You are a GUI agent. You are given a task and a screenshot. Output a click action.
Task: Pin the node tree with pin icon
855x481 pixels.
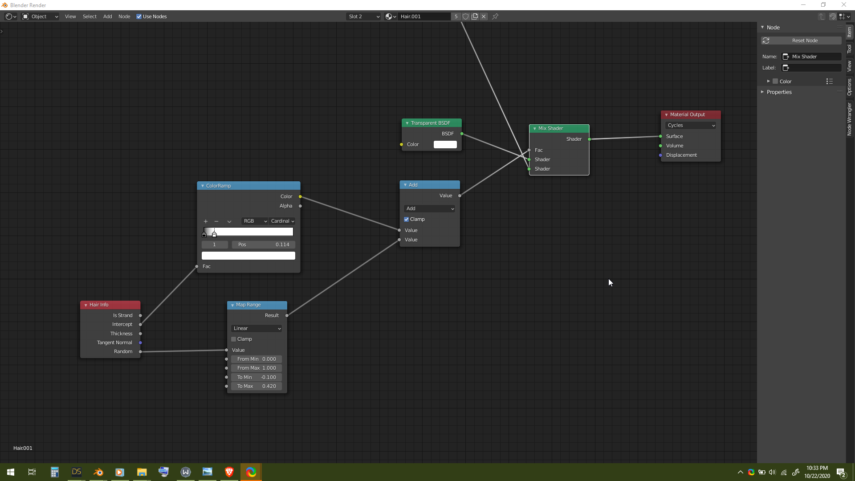point(495,16)
